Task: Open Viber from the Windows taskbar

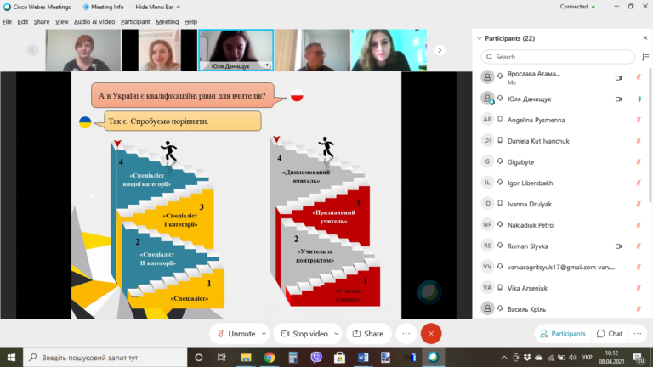Action: 316,357
